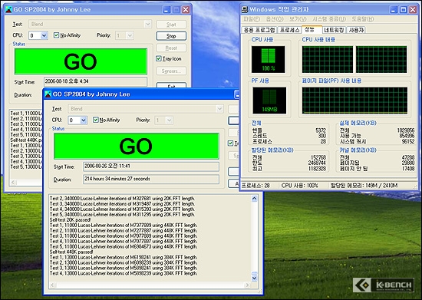Click the green GO status in back window
The width and height of the screenshot is (422, 300).
tap(81, 61)
